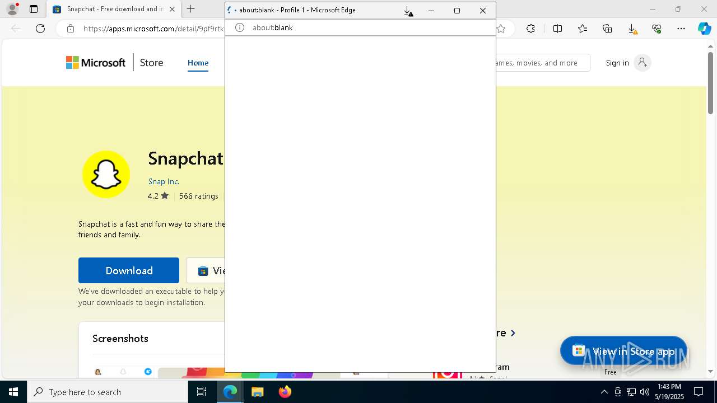717x403 pixels.
Task: Open volume control in tray
Action: pos(645,392)
